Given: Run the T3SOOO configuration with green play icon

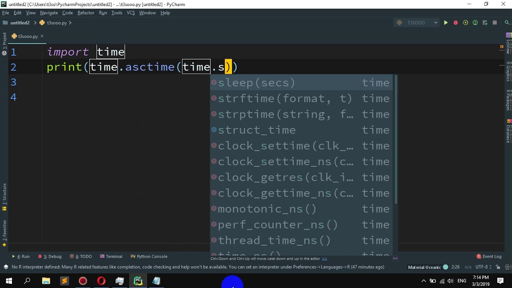Looking at the screenshot, I should [x=446, y=23].
